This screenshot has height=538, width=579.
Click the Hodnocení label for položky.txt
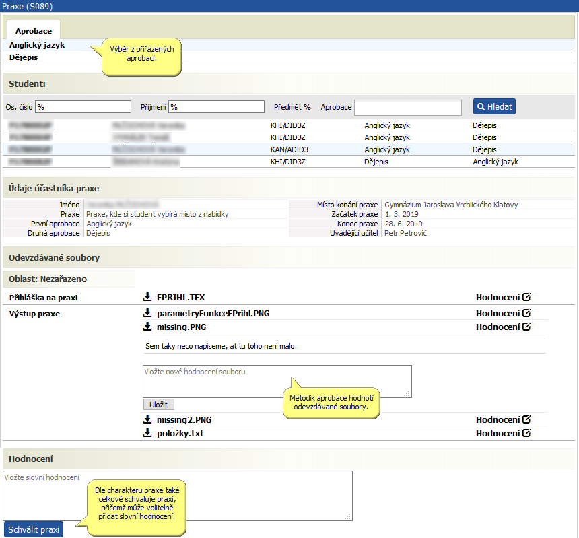(x=498, y=433)
